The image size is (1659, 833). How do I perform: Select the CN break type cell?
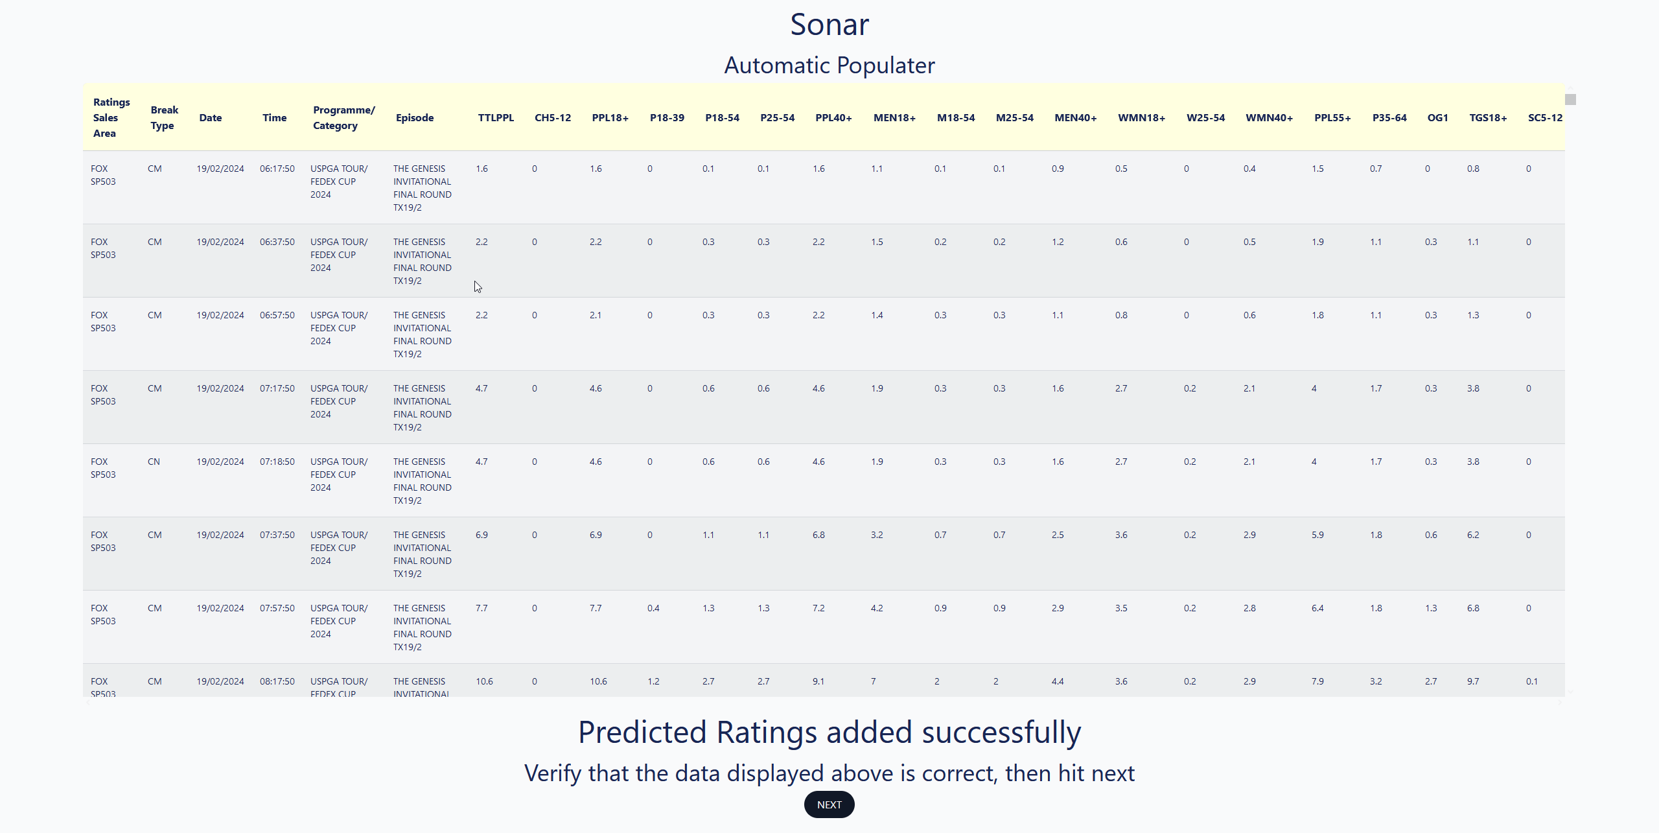pyautogui.click(x=154, y=462)
